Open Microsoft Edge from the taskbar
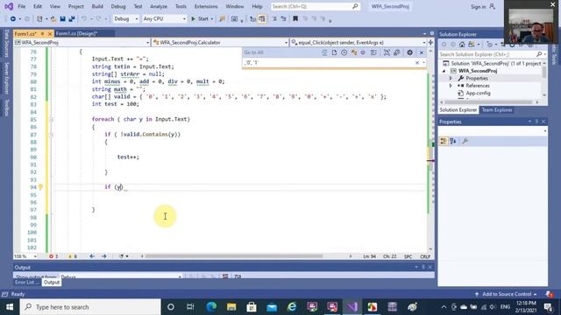The width and height of the screenshot is (561, 315). point(211,307)
